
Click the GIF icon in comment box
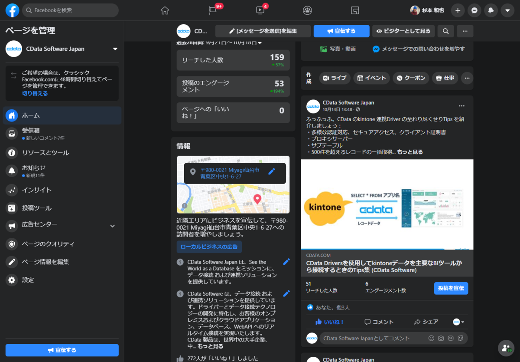[x=451, y=338]
